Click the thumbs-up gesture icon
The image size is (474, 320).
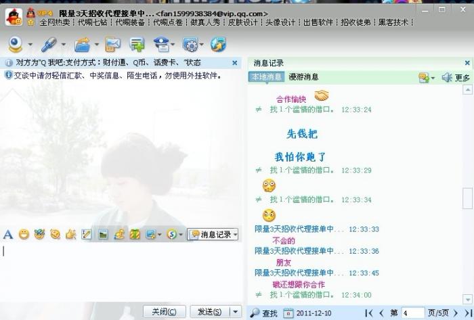70,234
